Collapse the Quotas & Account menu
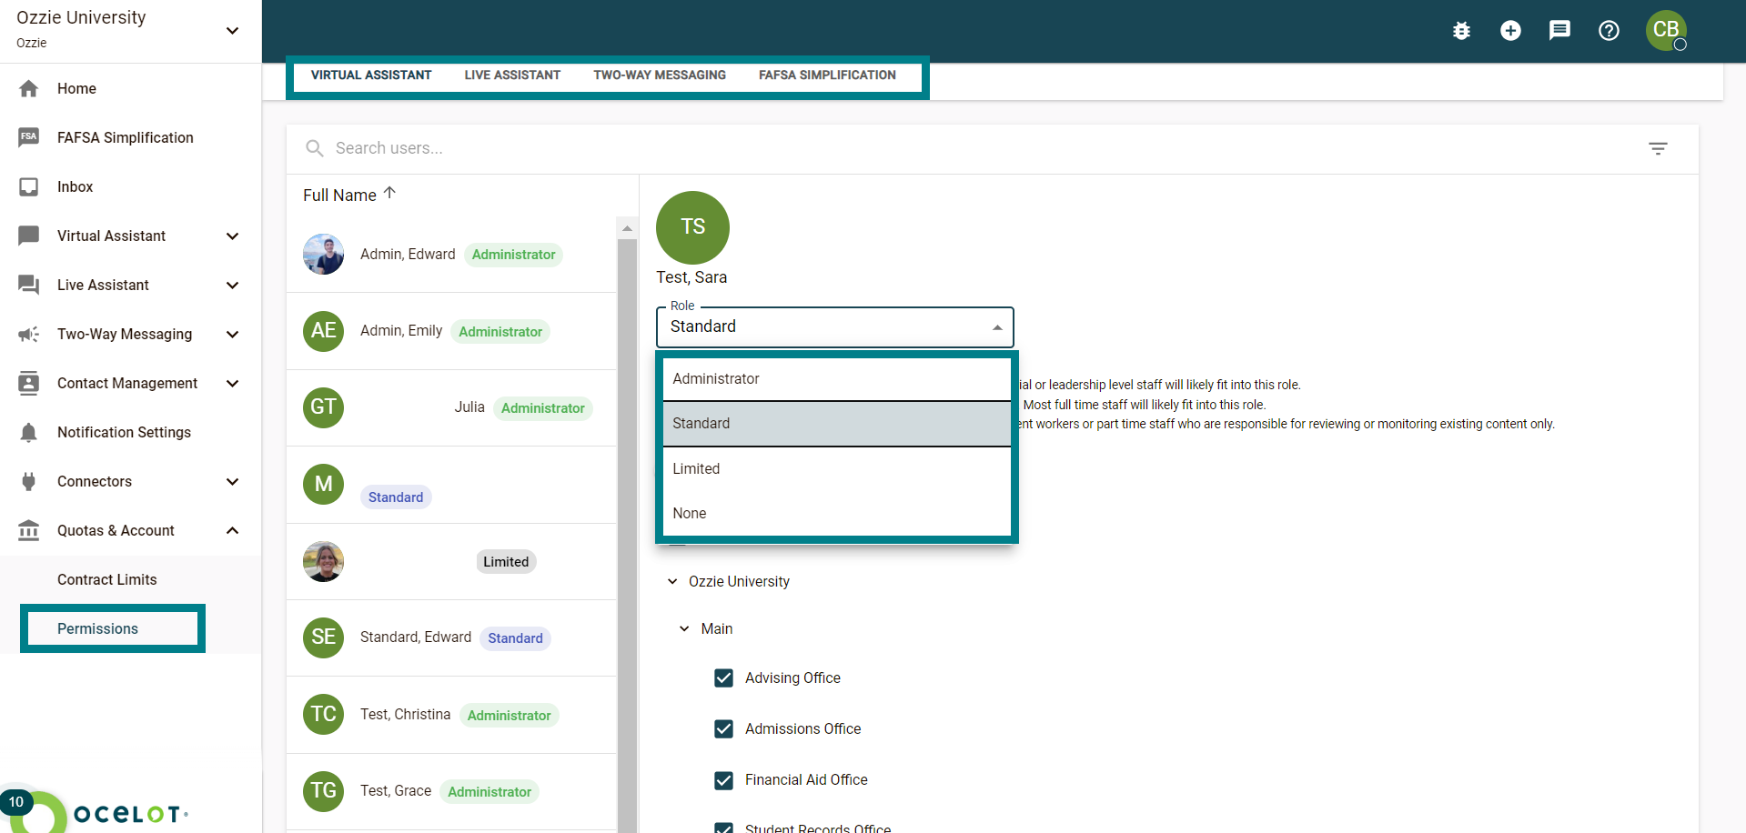The width and height of the screenshot is (1746, 833). pyautogui.click(x=233, y=530)
